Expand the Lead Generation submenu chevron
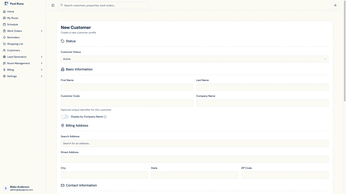Viewport: 346px width, 194px height. [x=42, y=57]
